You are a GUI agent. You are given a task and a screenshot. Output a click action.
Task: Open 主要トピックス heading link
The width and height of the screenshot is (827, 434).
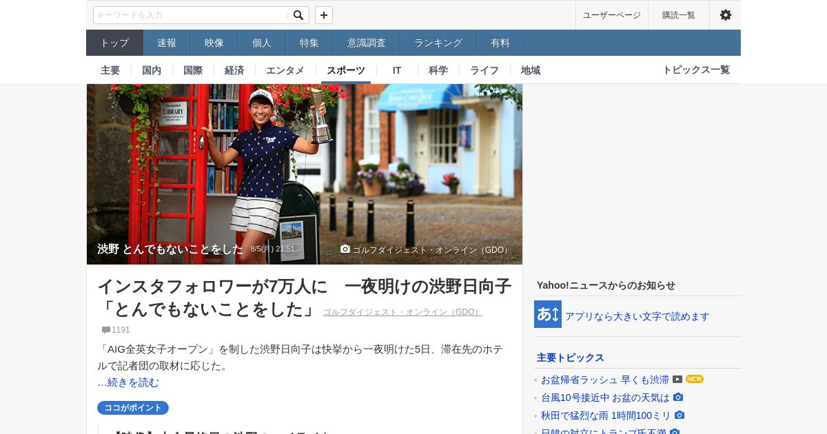(571, 358)
